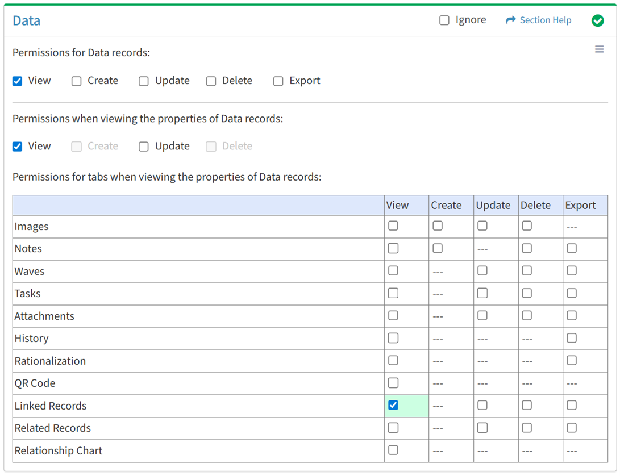This screenshot has width=620, height=476.
Task: Check Export permission for Data records
Action: point(278,81)
